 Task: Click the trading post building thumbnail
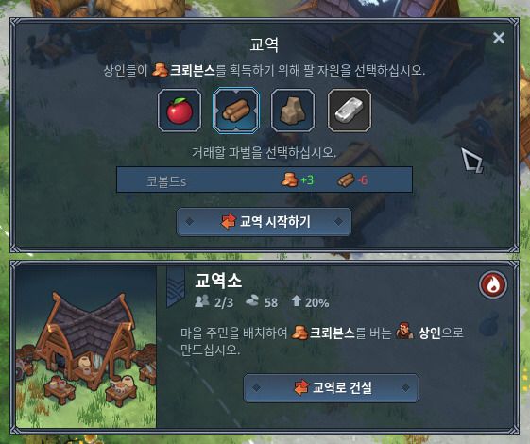tap(86, 348)
